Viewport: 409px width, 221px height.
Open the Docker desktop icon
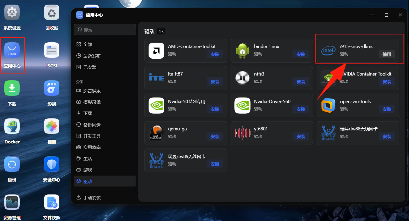point(12,126)
